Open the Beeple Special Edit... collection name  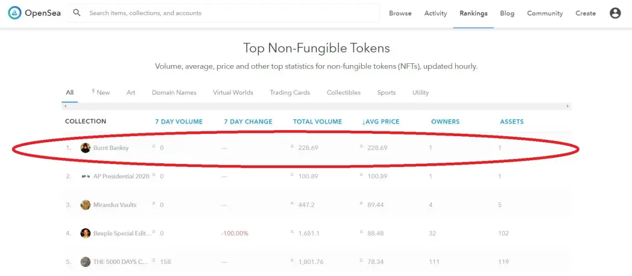click(x=122, y=233)
